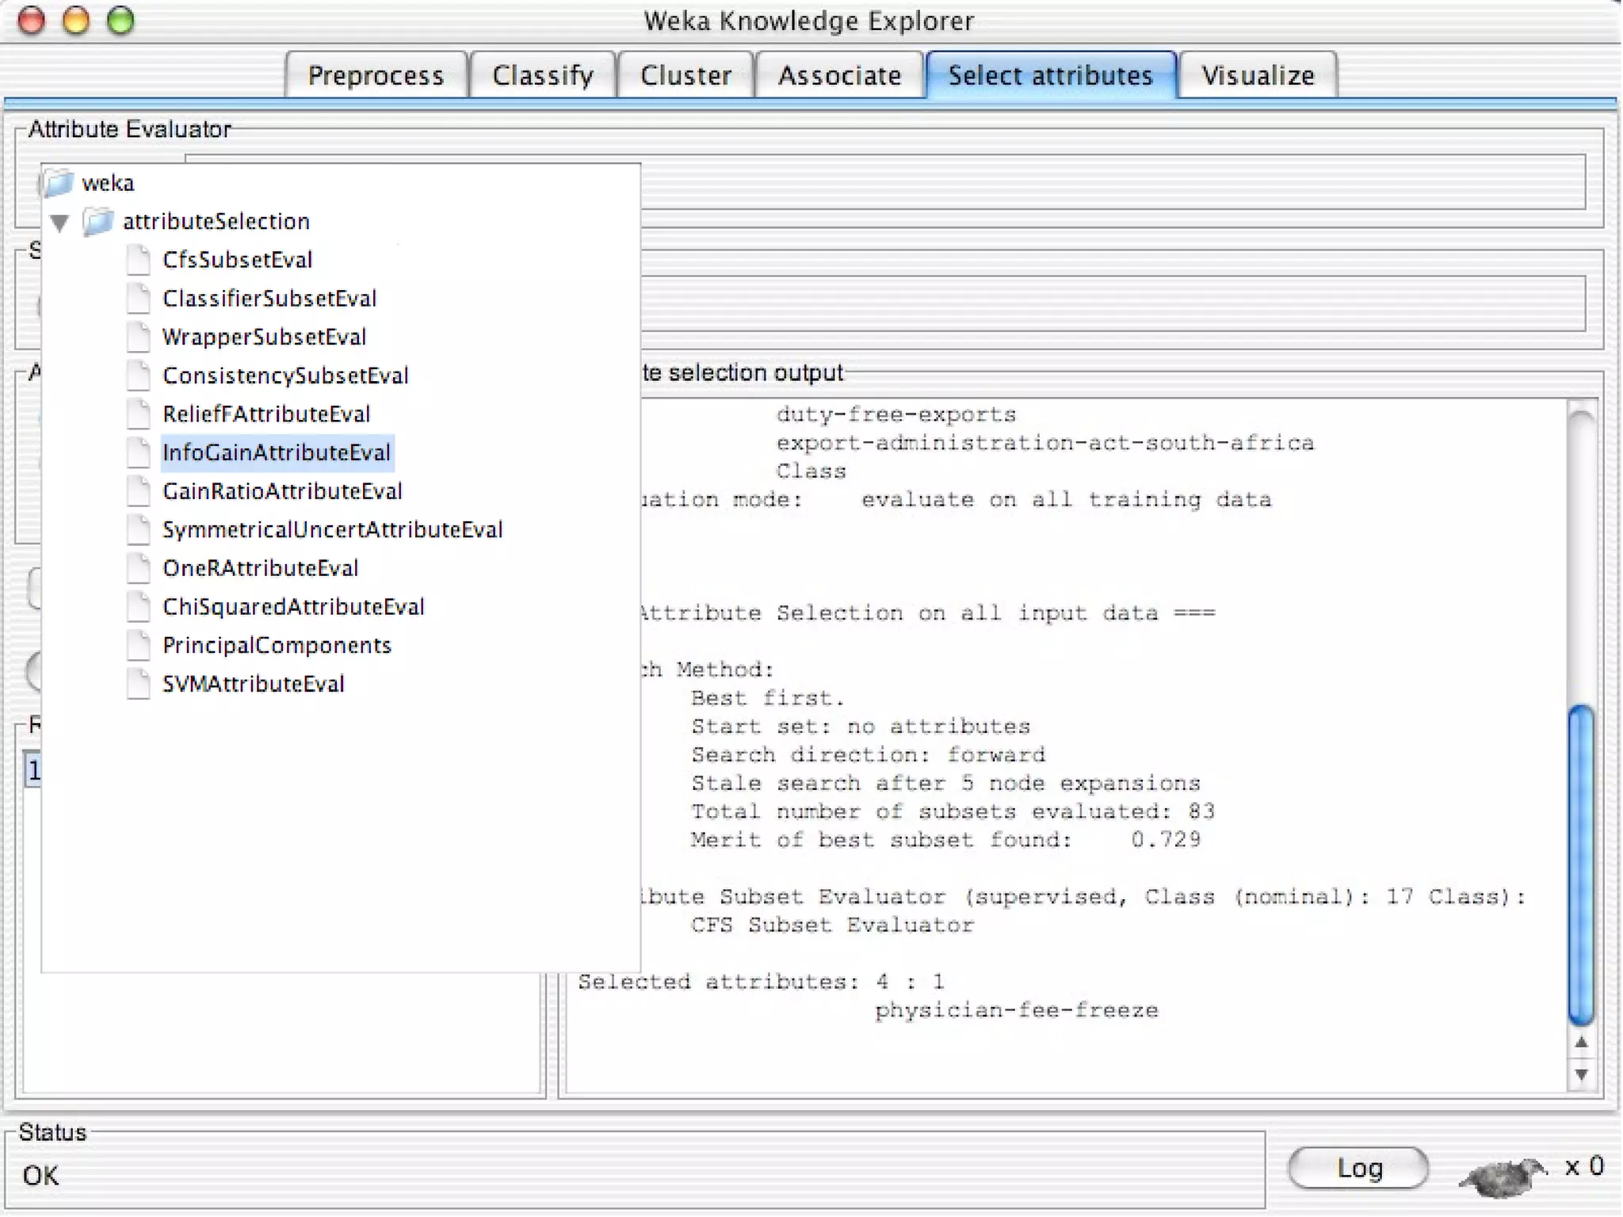Select InfoGainAttributeEval evaluator
Screen dimensions: 1623x1217
click(277, 452)
